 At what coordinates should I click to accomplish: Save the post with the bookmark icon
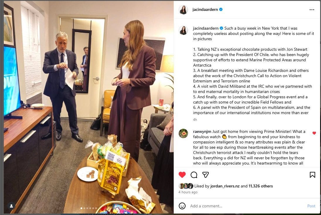click(x=312, y=175)
